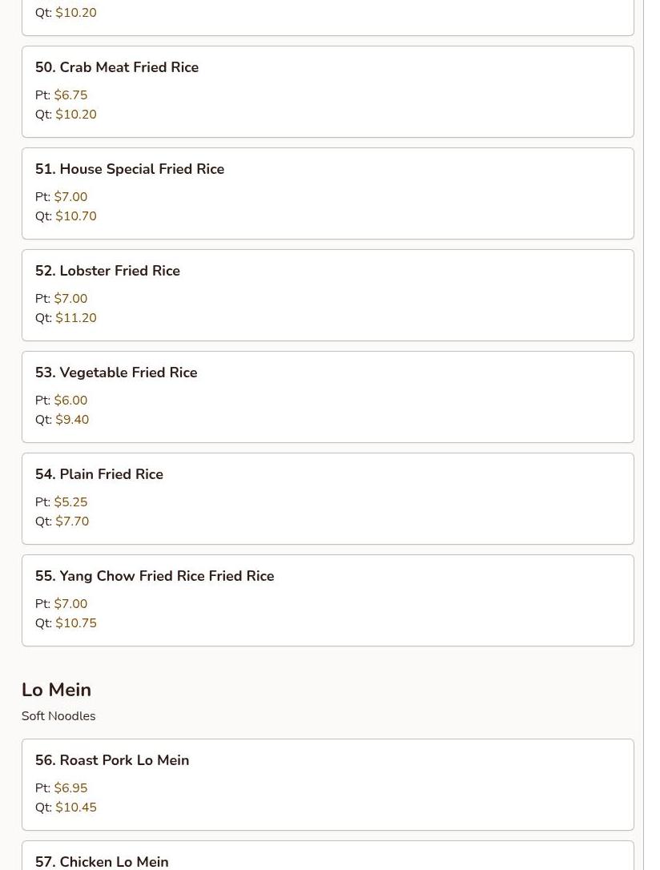Choose Lobster Fried Rice quart price $11.20
The image size is (660, 870).
tap(76, 318)
